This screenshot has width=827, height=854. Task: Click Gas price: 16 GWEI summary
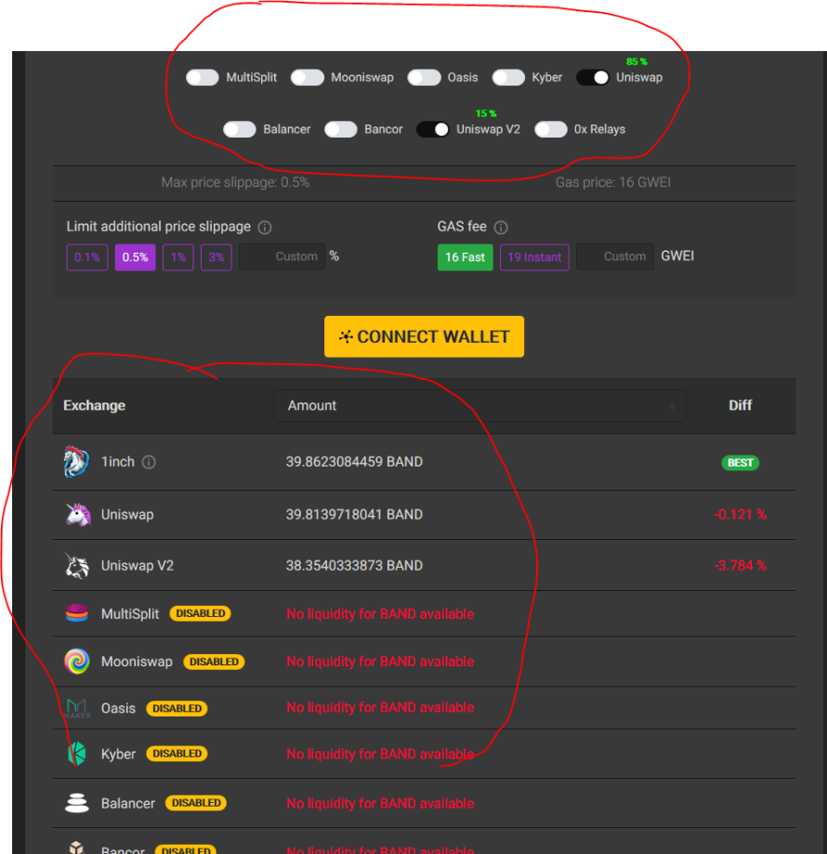(x=613, y=182)
